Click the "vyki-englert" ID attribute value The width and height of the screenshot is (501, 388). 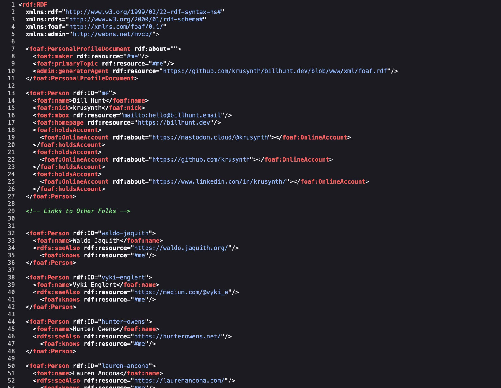point(123,278)
